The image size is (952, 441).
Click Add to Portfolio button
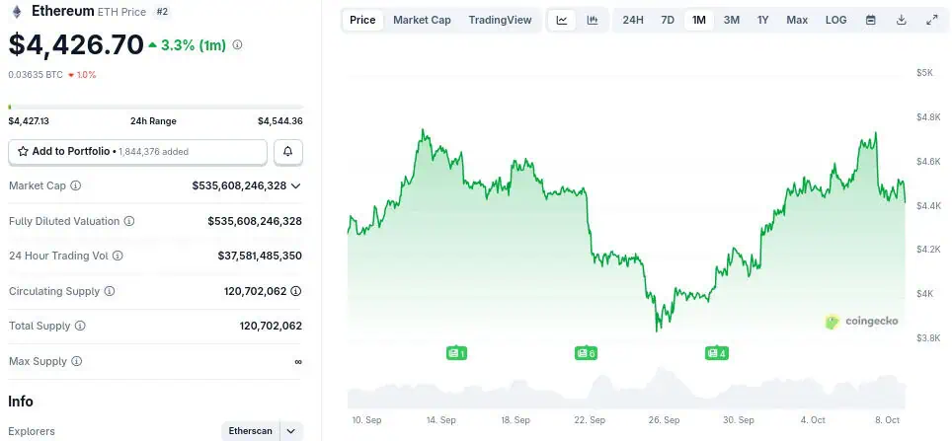(138, 152)
